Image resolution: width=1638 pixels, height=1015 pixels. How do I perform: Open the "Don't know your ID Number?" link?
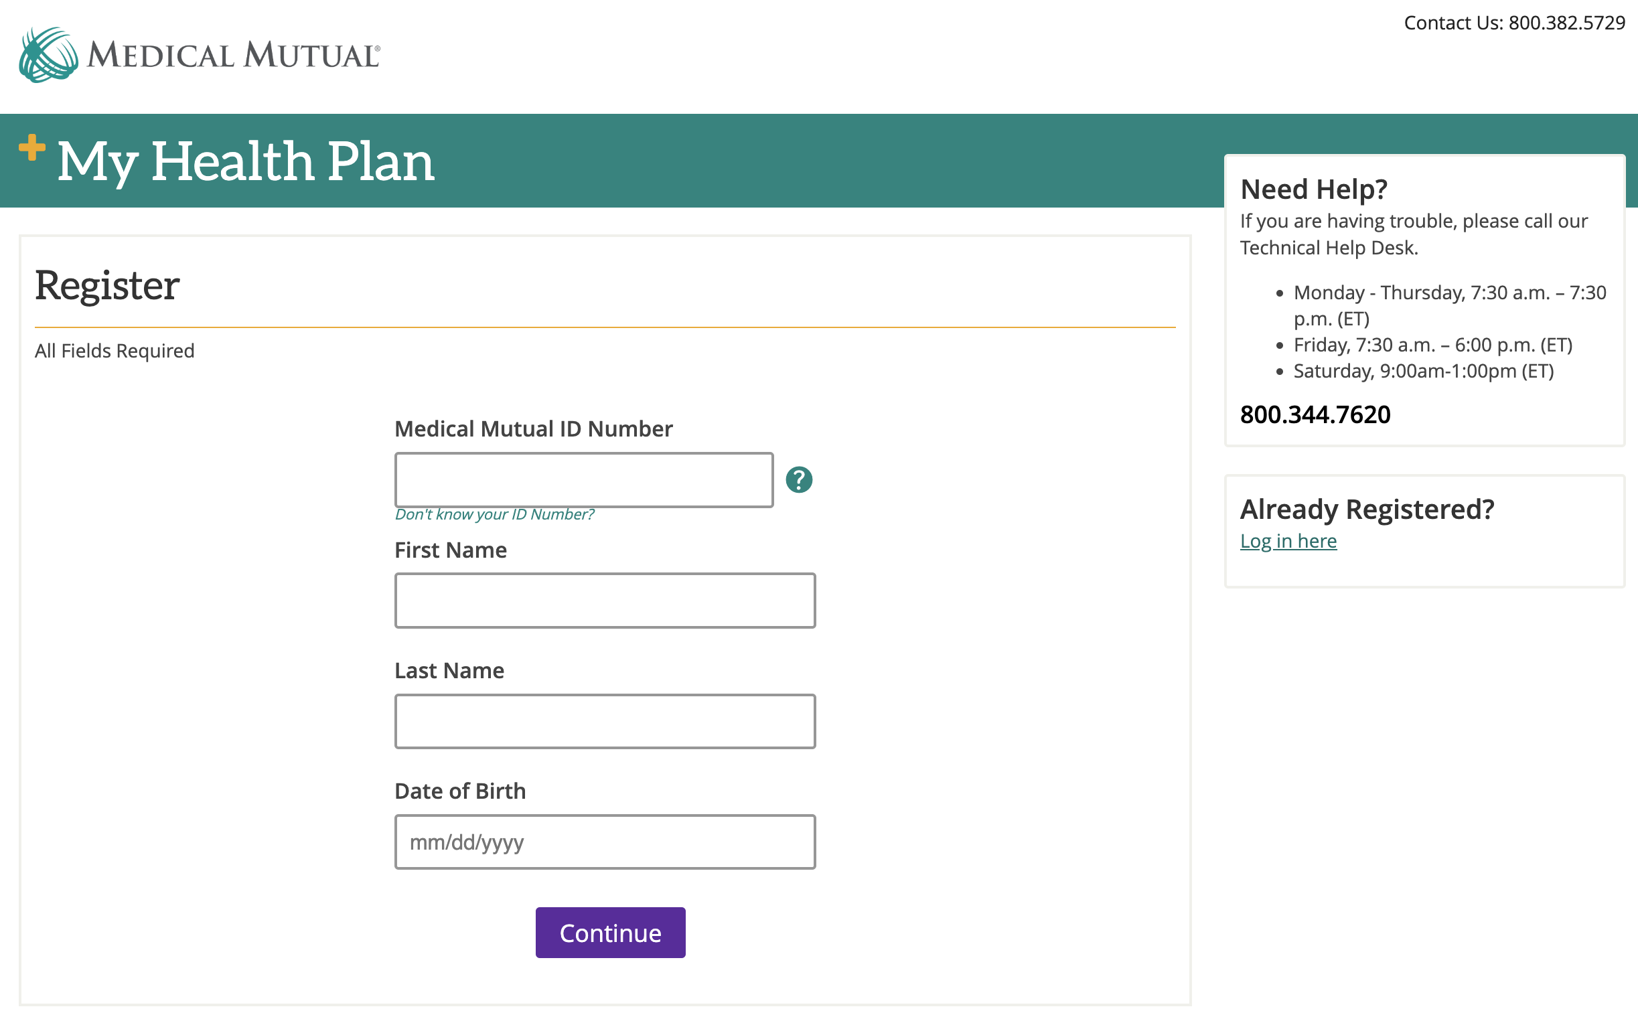[x=494, y=514]
